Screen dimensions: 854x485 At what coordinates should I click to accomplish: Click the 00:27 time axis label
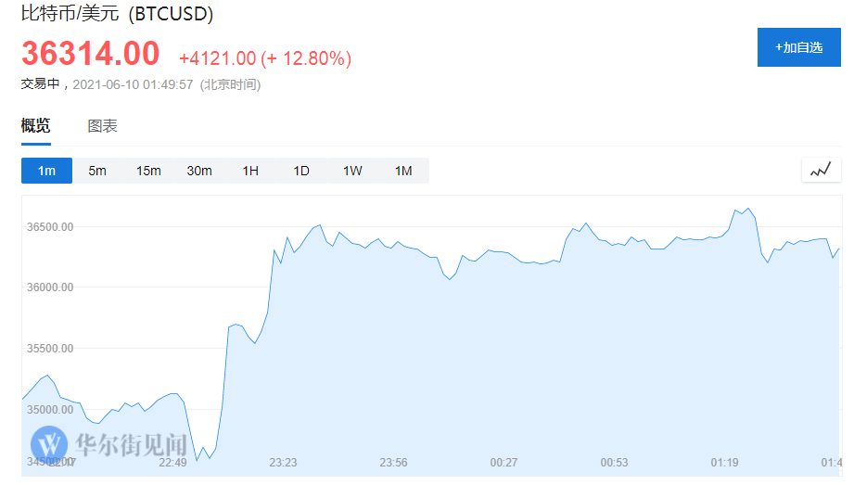tap(503, 462)
